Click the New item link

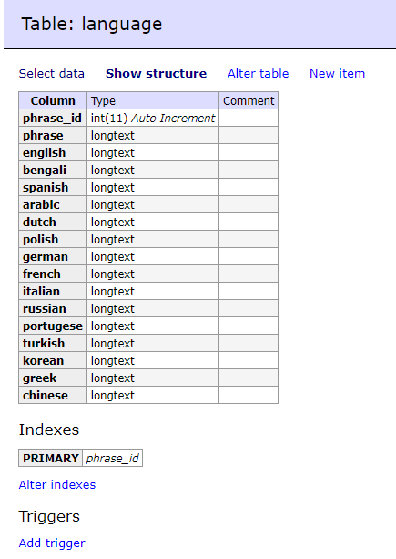pos(337,74)
